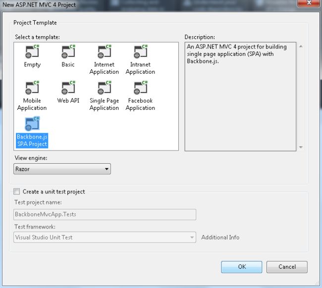The height and width of the screenshot is (288, 322).
Task: Click the 'Single Page Application' label text
Action: pos(105,104)
